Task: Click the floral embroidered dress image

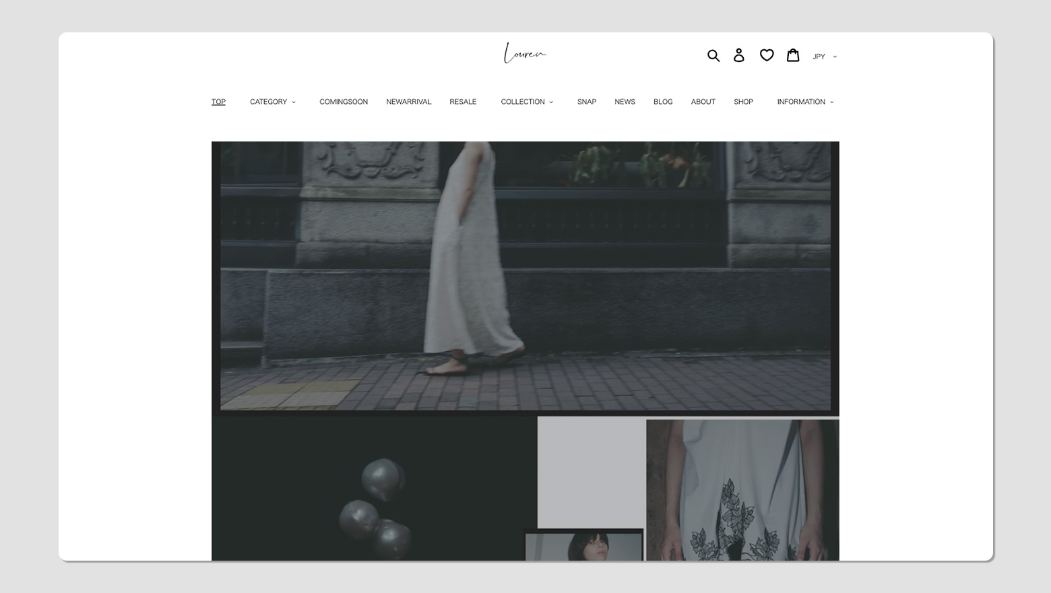Action: pyautogui.click(x=742, y=490)
